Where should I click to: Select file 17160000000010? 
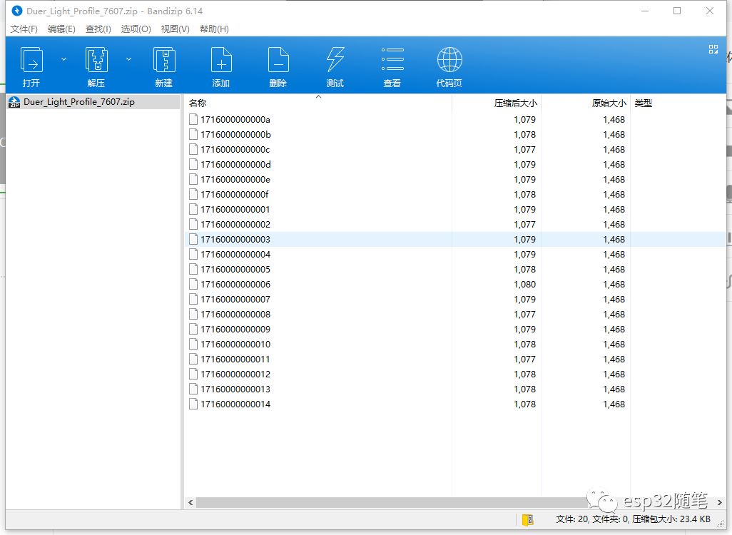coord(235,344)
